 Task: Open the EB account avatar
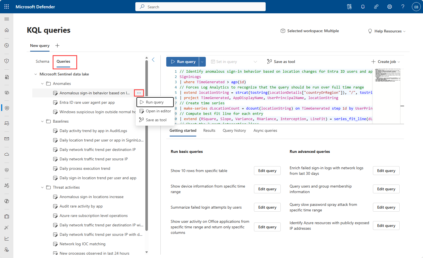click(x=416, y=7)
